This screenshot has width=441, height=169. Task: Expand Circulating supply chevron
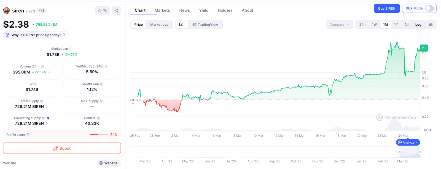pos(47,123)
